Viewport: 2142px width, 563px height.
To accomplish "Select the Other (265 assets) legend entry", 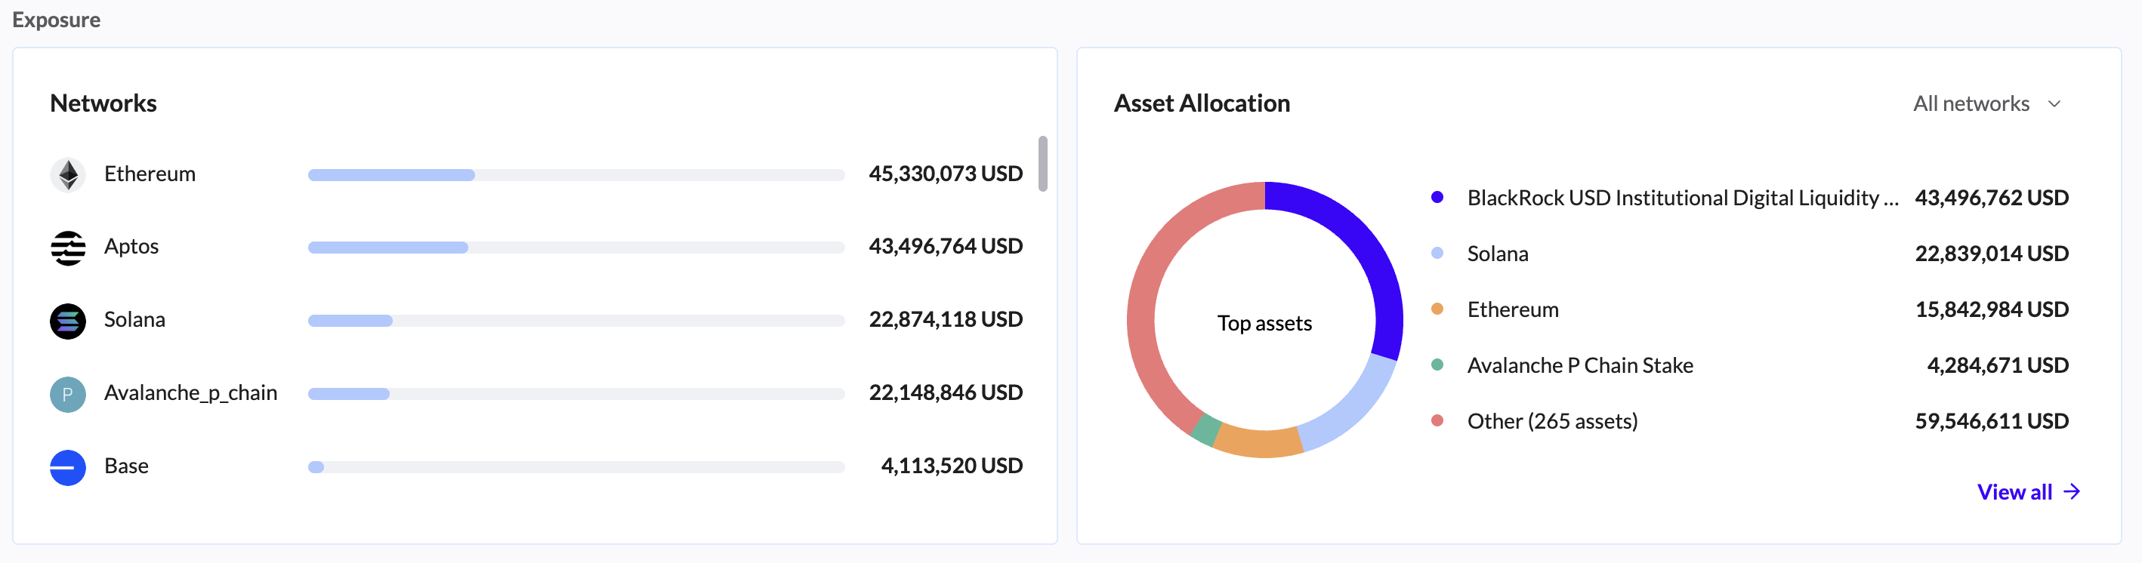I will click(x=1551, y=421).
